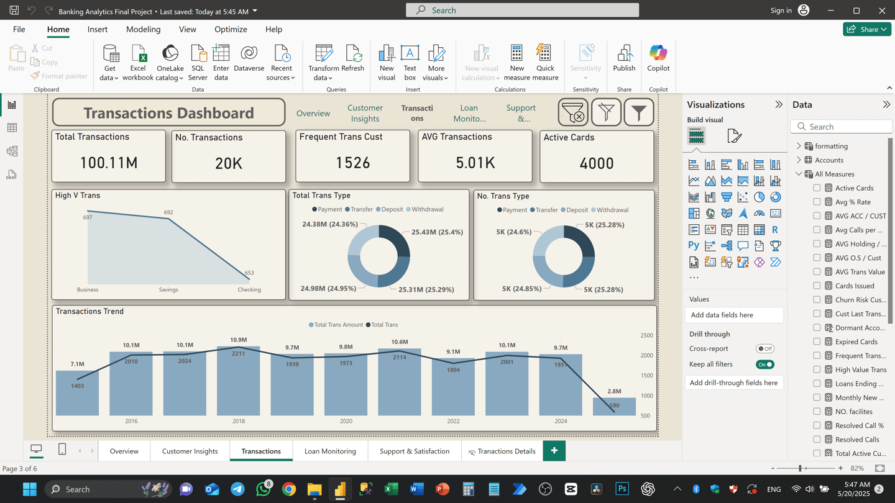Screen dimensions: 895x503
Task: Expand the Accounts table in Data pane
Action: [799, 160]
